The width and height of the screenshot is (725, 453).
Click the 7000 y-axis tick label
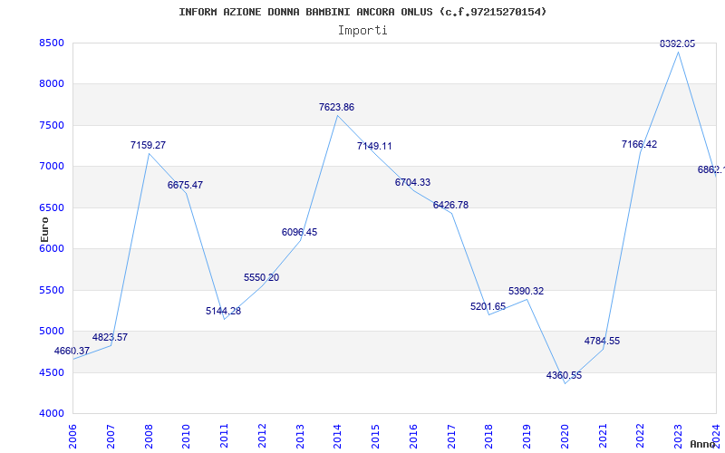[52, 167]
